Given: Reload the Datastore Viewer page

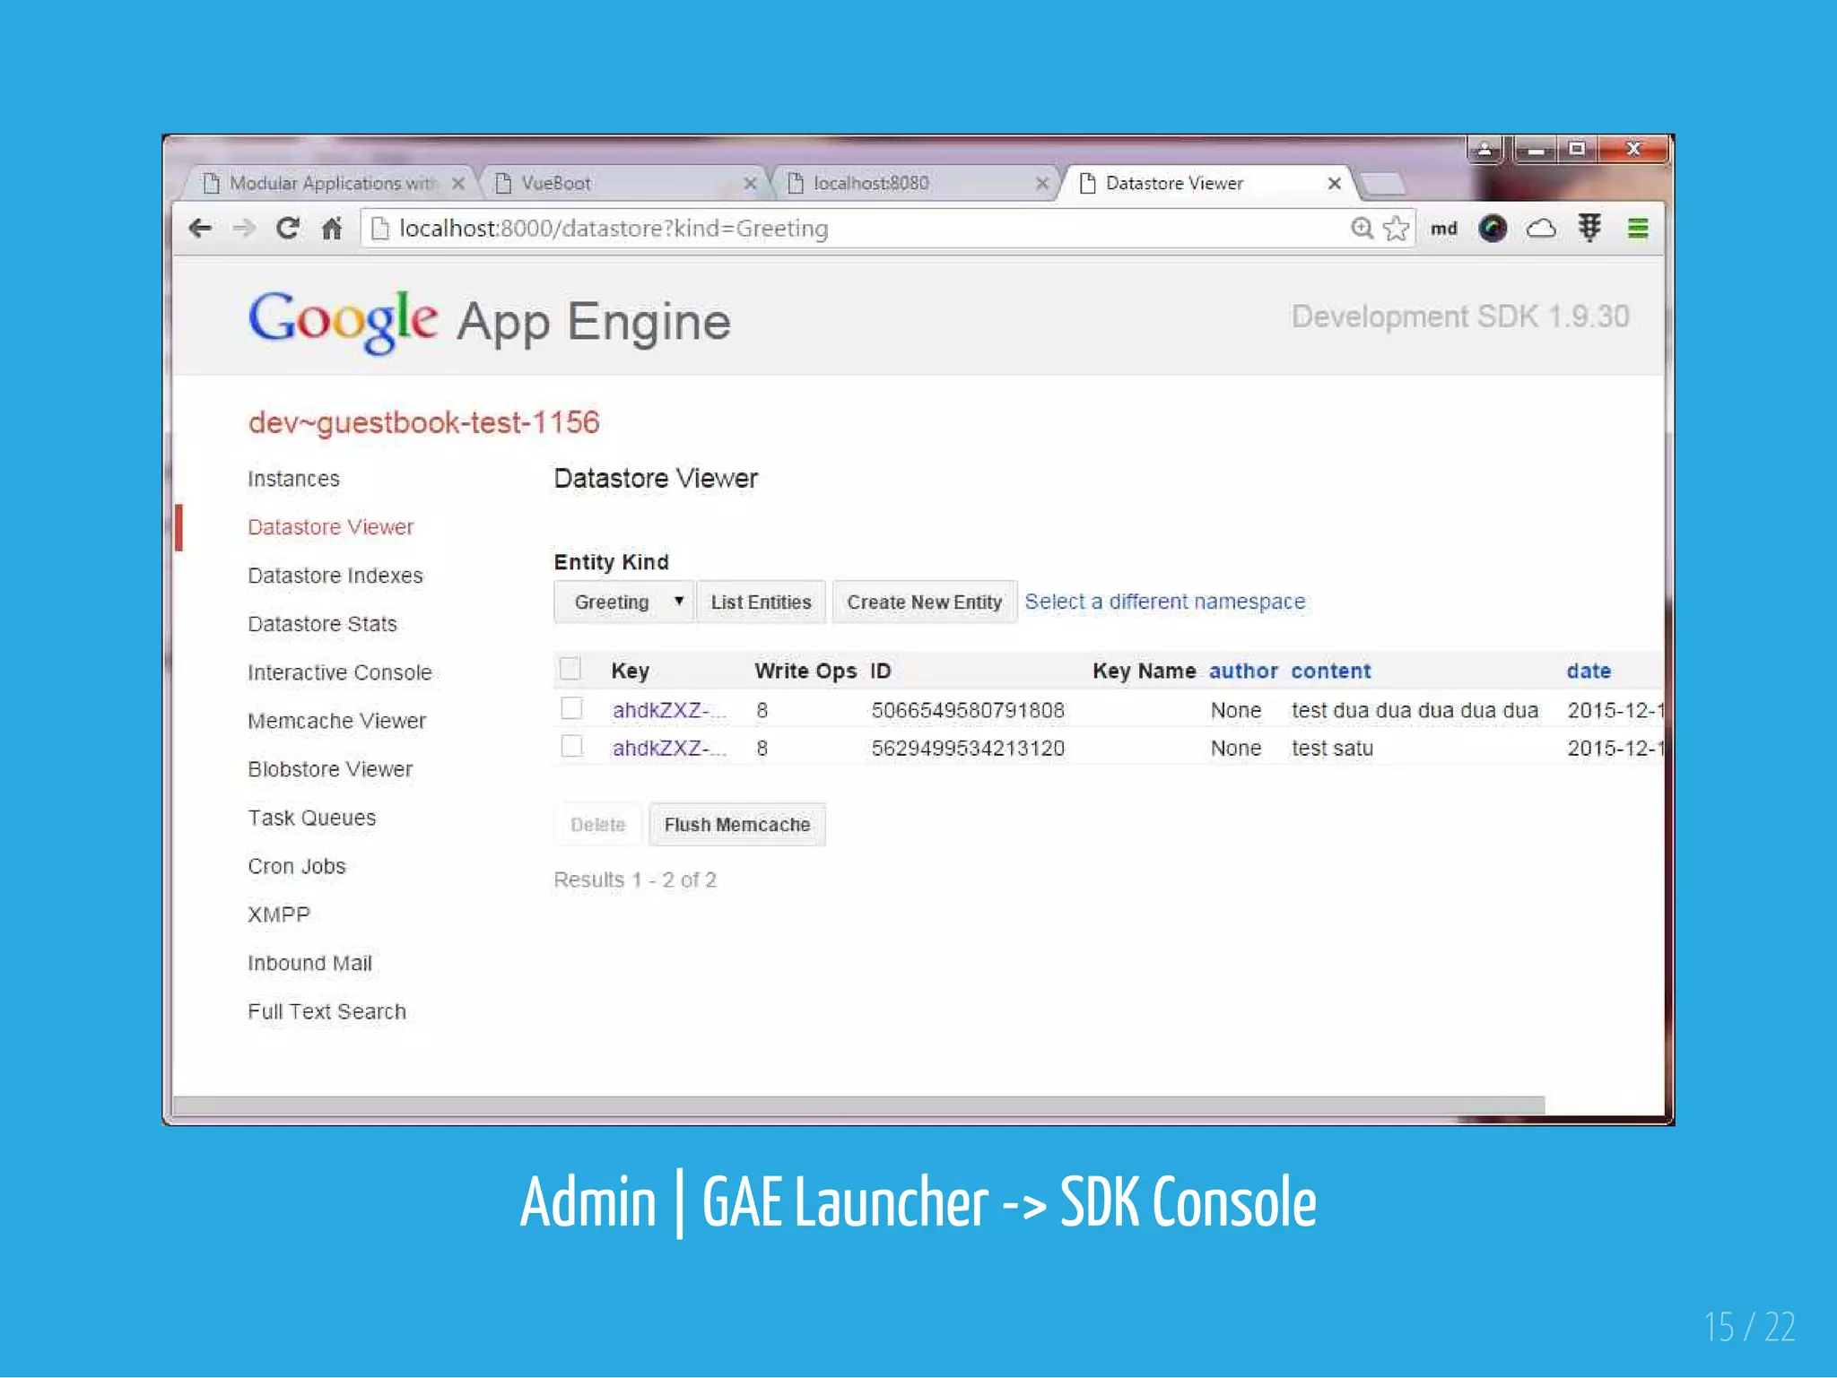Looking at the screenshot, I should coord(287,228).
